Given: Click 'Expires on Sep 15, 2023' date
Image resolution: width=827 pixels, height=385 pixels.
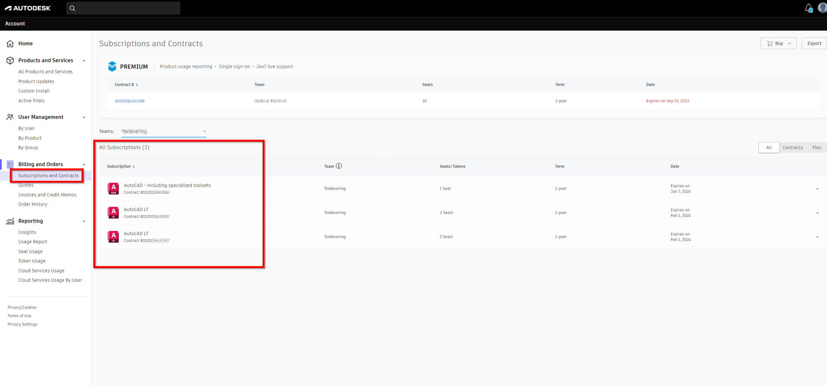Looking at the screenshot, I should (x=667, y=101).
